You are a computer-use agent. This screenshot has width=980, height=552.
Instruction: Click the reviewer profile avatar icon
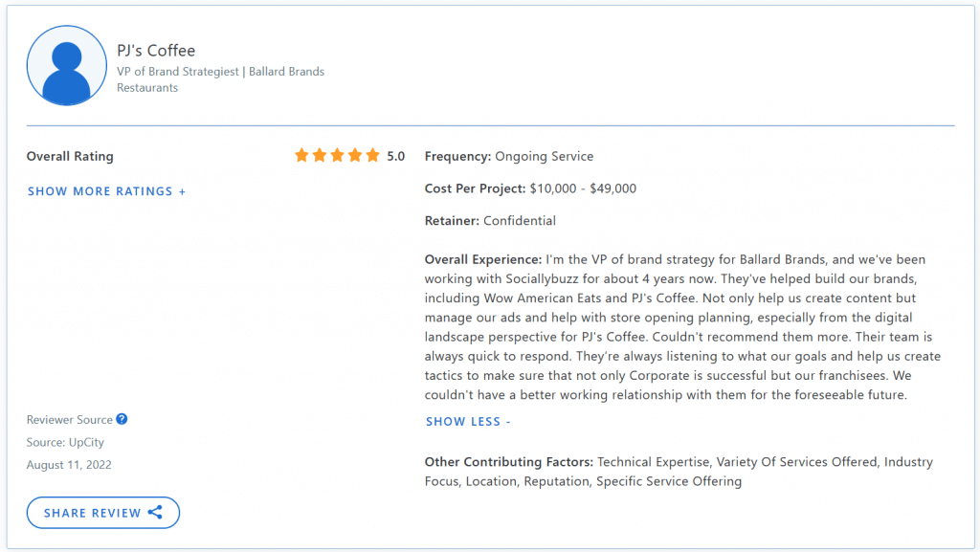coord(67,66)
